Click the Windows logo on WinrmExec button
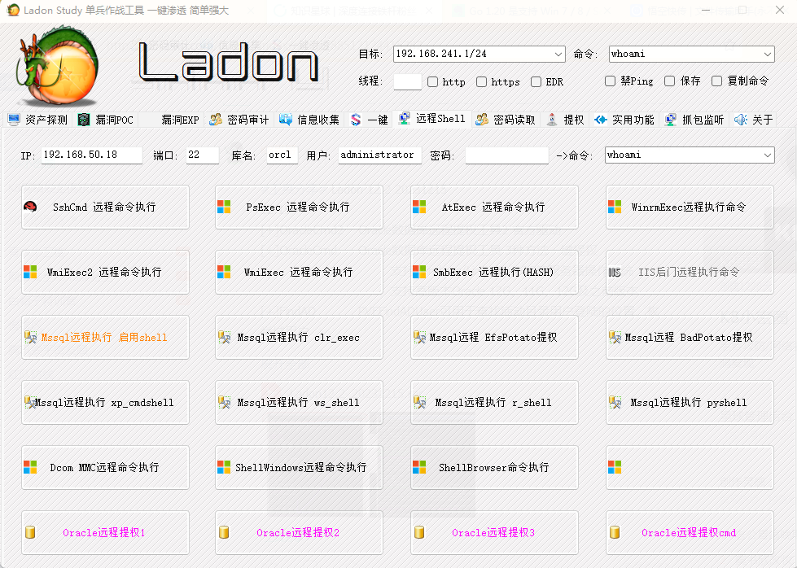 click(615, 207)
